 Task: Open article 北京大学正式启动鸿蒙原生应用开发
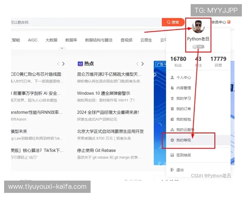pos(110,131)
